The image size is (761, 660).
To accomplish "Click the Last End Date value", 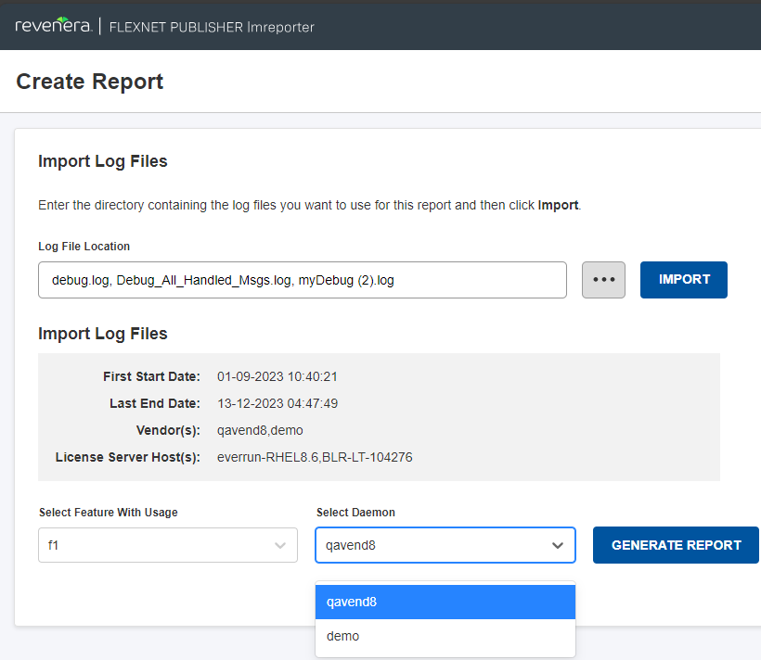I will pos(277,403).
